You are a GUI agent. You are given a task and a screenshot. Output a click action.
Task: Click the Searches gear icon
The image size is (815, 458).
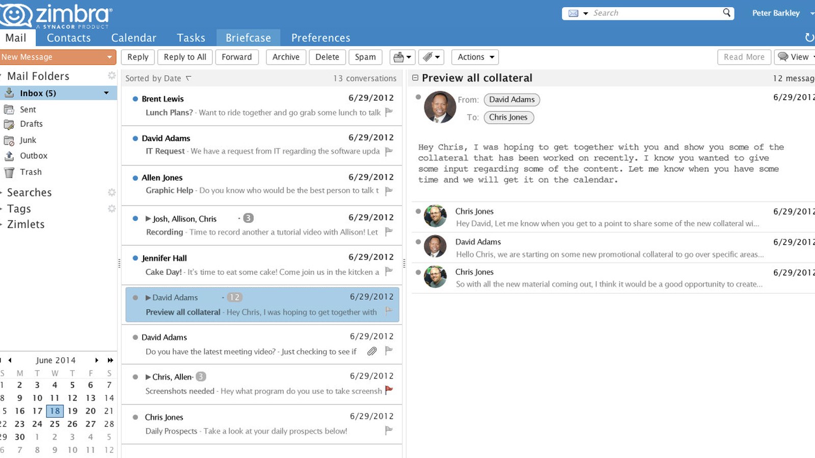coord(112,192)
